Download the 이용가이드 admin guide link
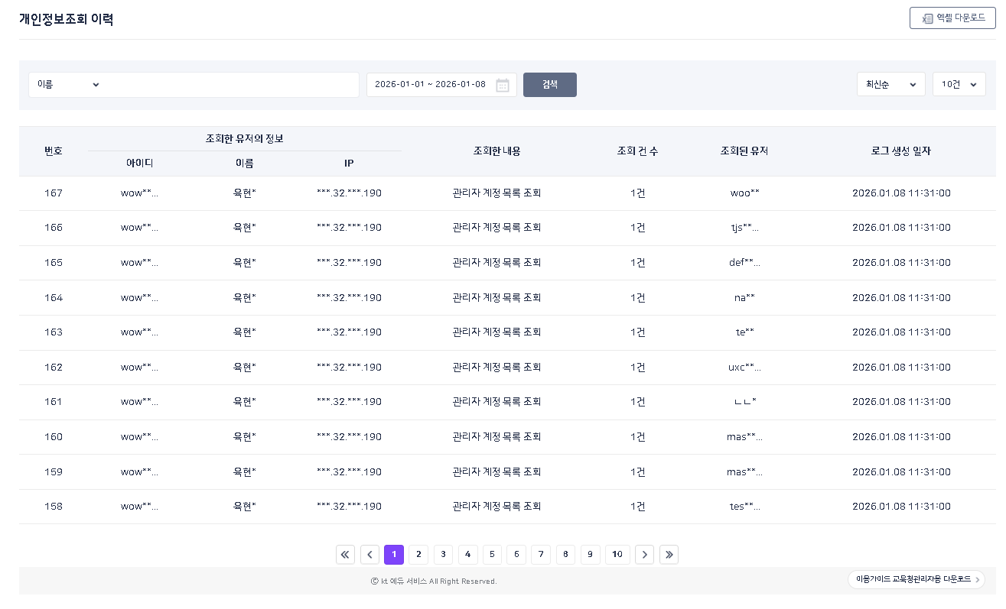The height and width of the screenshot is (609, 1006). (x=916, y=580)
